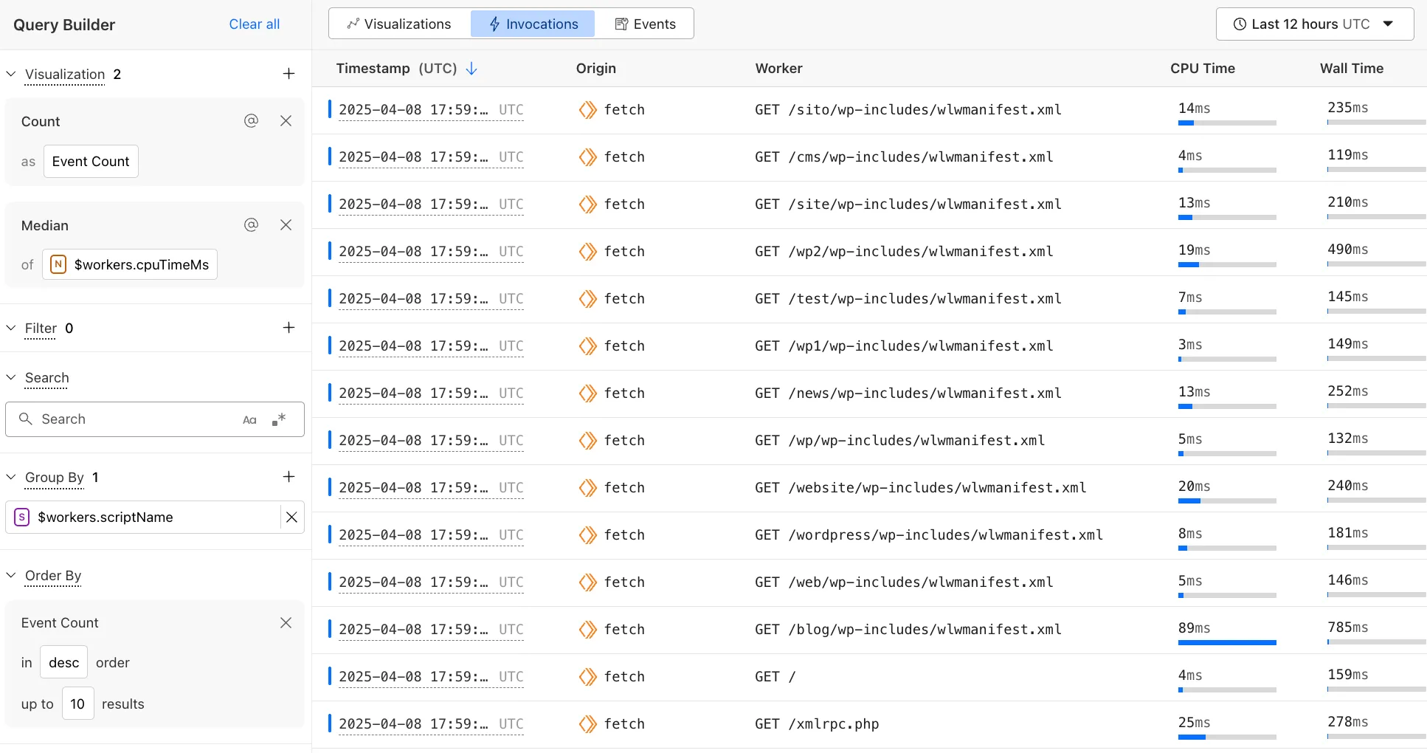
Task: Remove the Event Count order by
Action: 286,623
